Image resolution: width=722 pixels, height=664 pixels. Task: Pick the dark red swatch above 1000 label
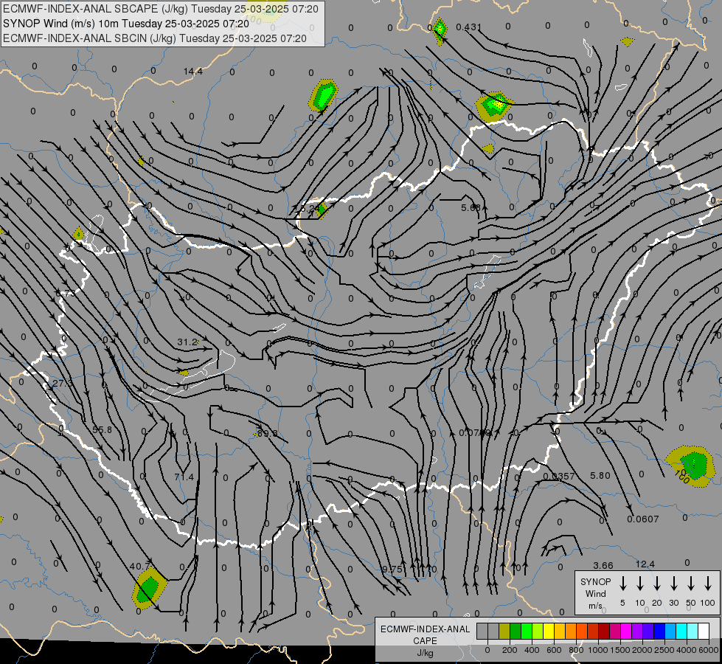click(604, 631)
